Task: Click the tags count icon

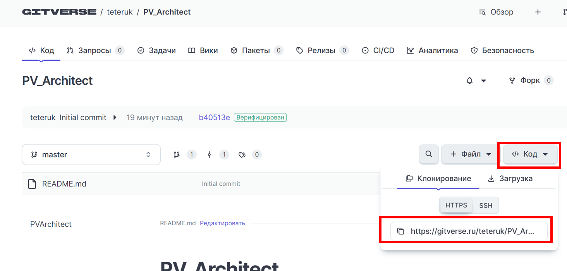Action: [x=242, y=154]
